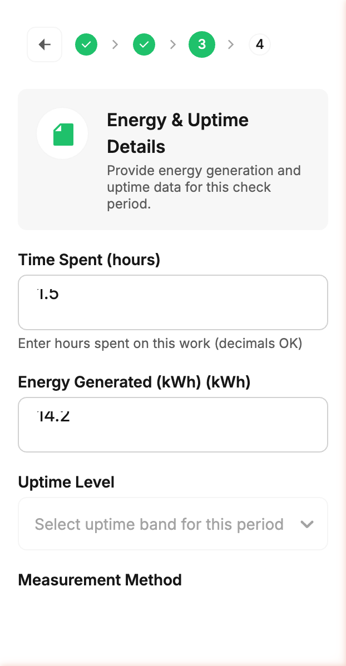The image size is (346, 666).
Task: Go to the first completed step checkmark
Action: 86,44
